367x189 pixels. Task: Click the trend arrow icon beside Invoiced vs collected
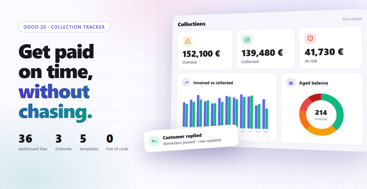tap(186, 83)
